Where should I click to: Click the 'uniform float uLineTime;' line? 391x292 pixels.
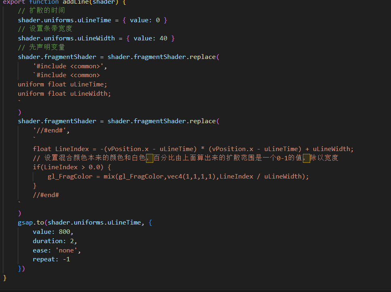pyautogui.click(x=62, y=84)
